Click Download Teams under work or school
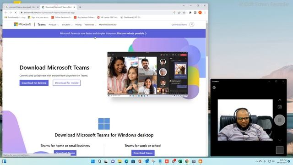 (x=143, y=153)
